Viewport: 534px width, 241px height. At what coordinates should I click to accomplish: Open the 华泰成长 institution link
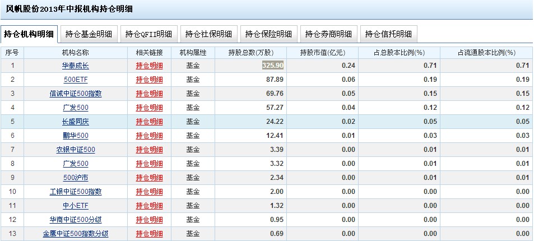tap(75, 66)
